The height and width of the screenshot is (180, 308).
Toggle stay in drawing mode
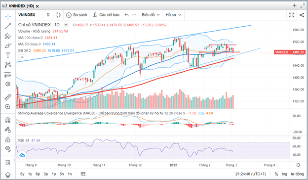tap(8, 130)
